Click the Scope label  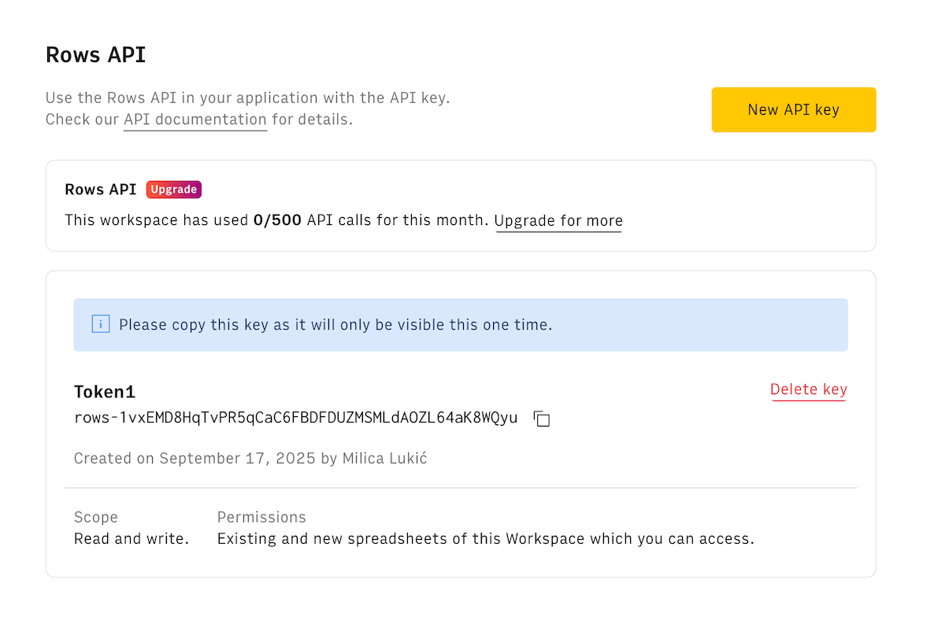[x=96, y=517]
